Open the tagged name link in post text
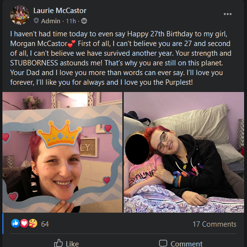This screenshot has width=247, height=247. click(x=39, y=44)
